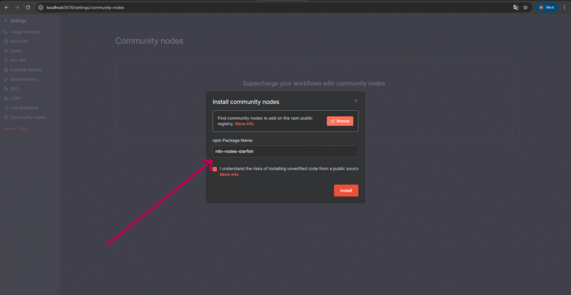Open the Werk profile button
This screenshot has height=295, width=571.
(546, 7)
